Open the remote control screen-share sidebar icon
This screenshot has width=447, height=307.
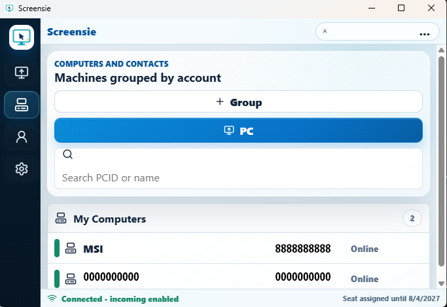22,73
